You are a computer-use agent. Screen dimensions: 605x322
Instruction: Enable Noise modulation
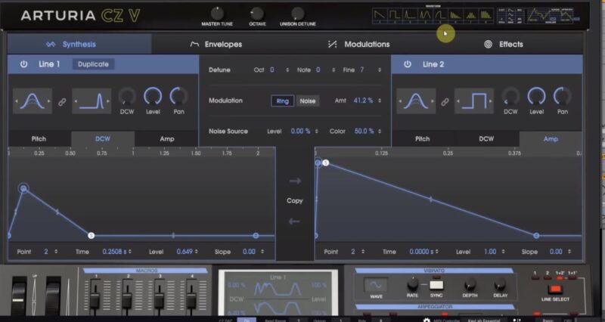[x=308, y=101]
